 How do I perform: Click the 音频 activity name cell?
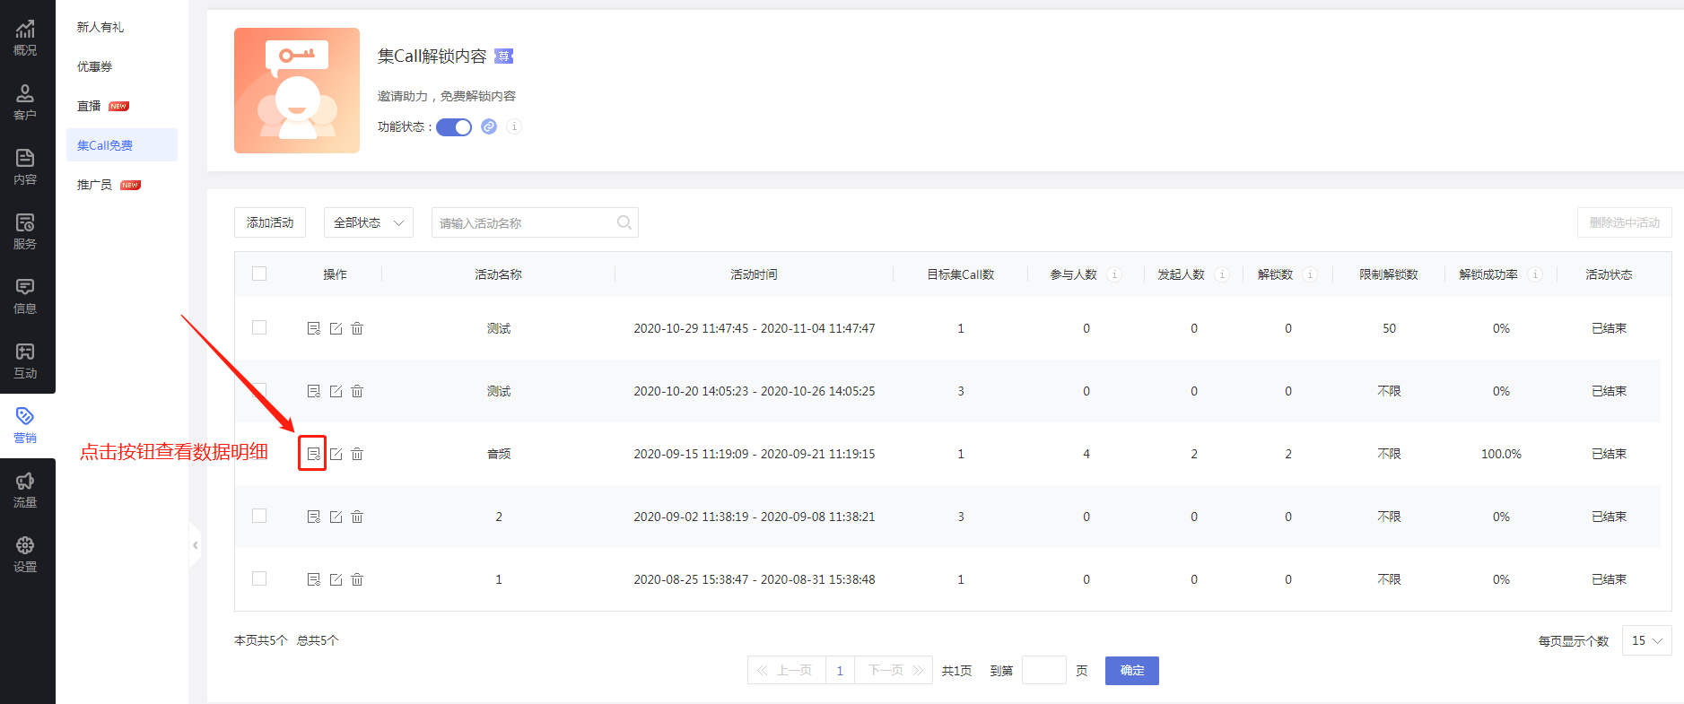499,454
